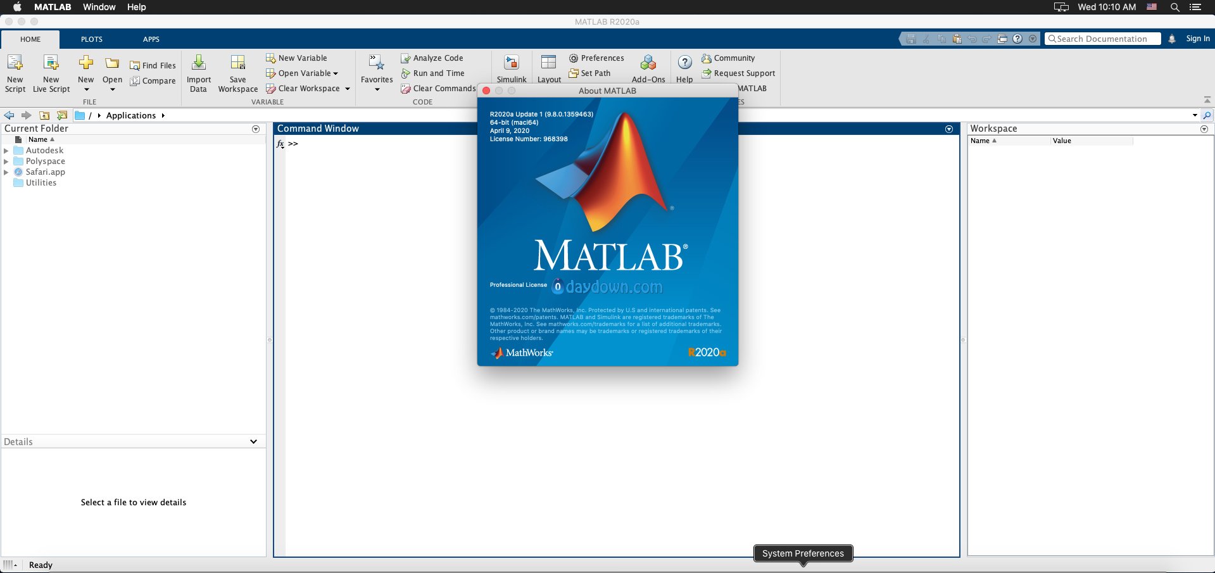Image resolution: width=1215 pixels, height=573 pixels.
Task: Open macOS Spotlight search
Action: click(1174, 7)
